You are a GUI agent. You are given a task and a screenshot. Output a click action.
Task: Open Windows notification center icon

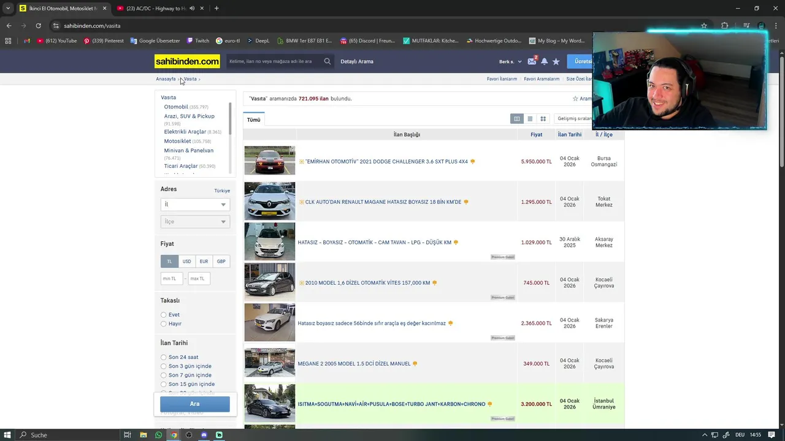click(772, 435)
